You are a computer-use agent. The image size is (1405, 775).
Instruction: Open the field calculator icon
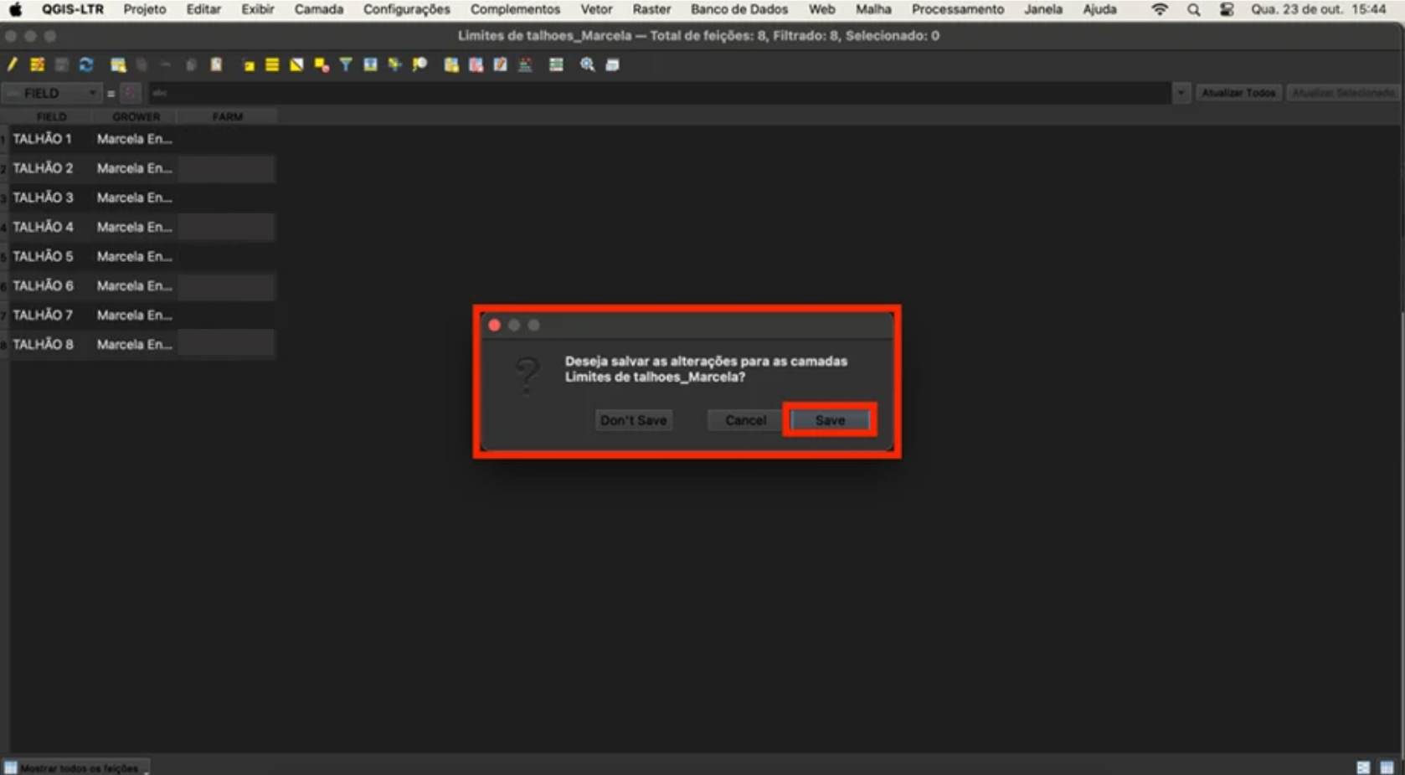tap(525, 64)
